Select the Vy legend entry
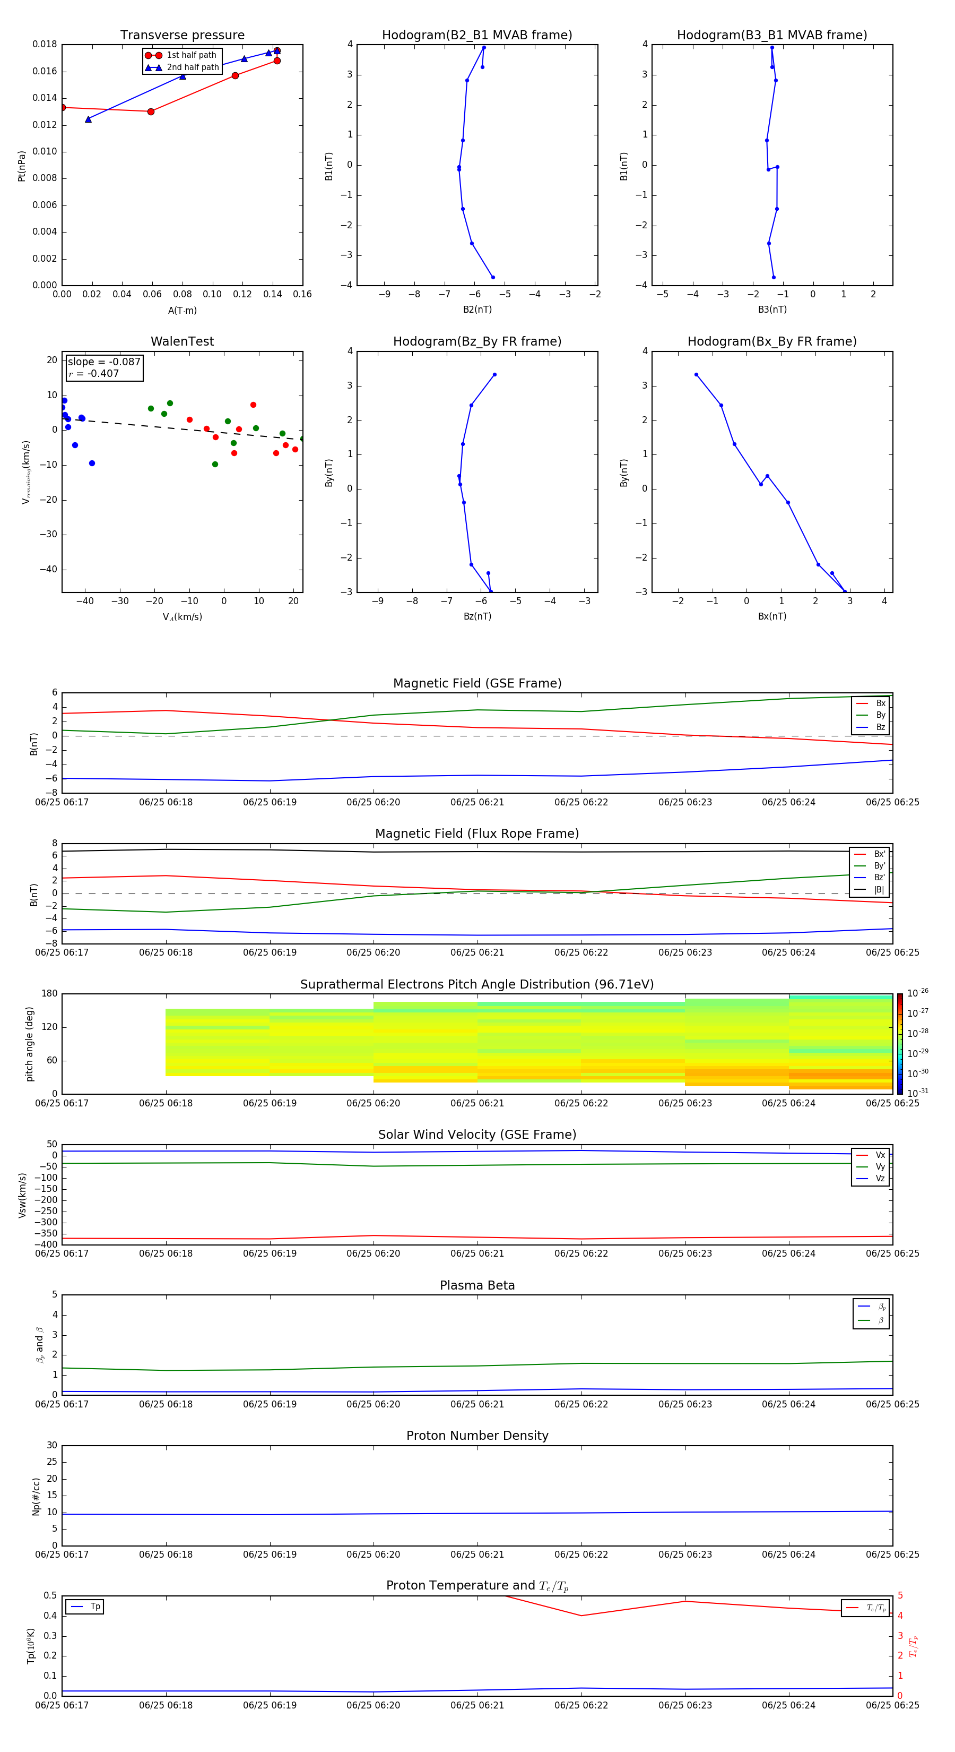The height and width of the screenshot is (1752, 955). tap(871, 1166)
